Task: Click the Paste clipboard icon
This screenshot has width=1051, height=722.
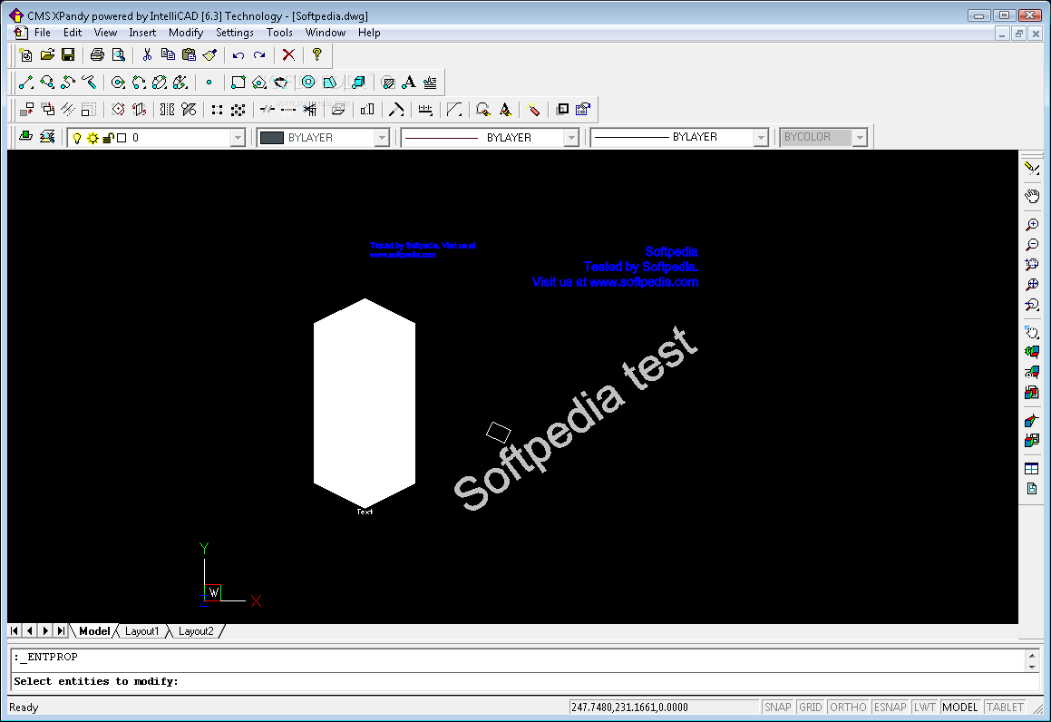Action: [189, 55]
